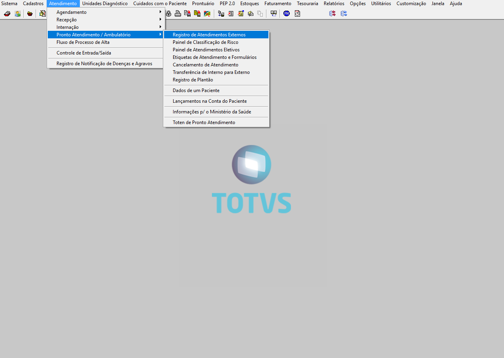Click the hand writing on document icon
504x358 pixels.
pyautogui.click(x=43, y=13)
